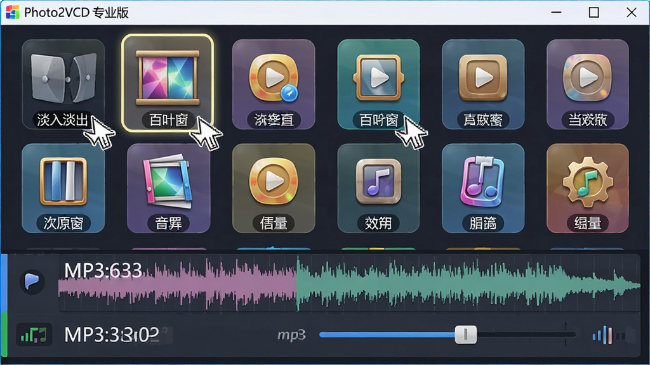The width and height of the screenshot is (650, 365).
Task: Choose the tile showing stacked colorful photo frames
Action: (168, 188)
